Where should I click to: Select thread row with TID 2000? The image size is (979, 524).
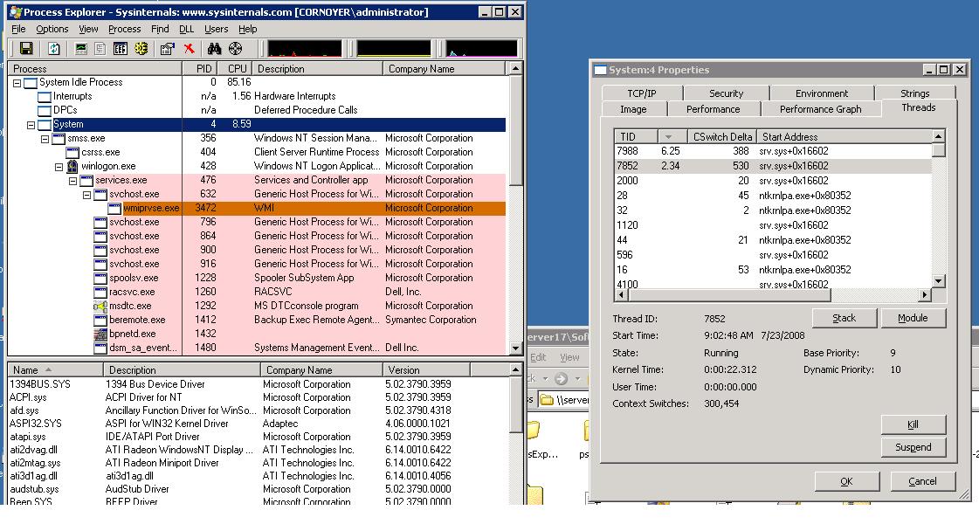(773, 181)
